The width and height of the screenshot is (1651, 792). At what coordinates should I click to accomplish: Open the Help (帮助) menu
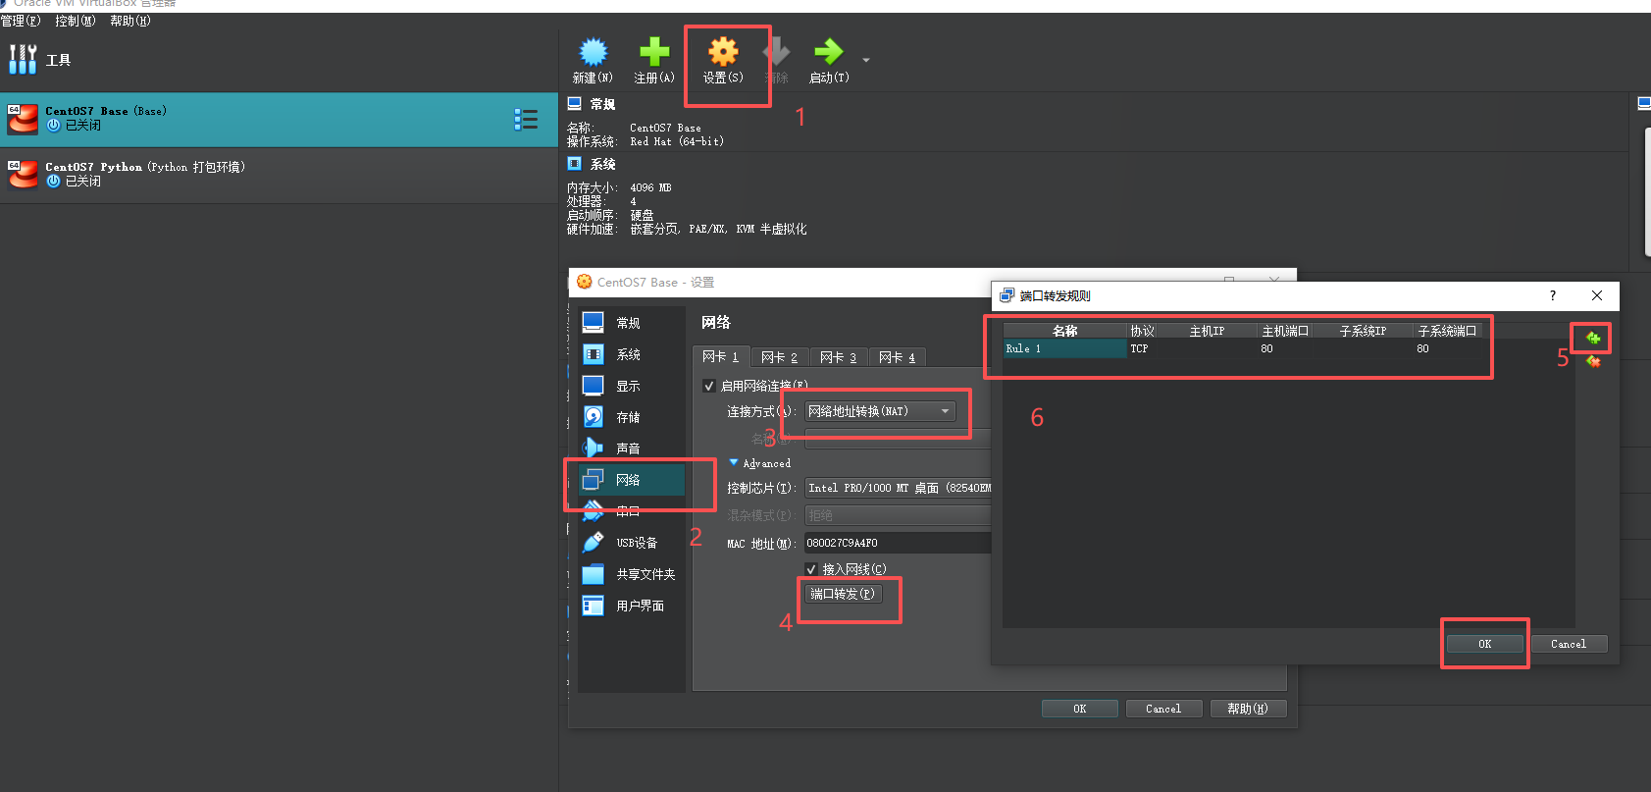[x=129, y=21]
